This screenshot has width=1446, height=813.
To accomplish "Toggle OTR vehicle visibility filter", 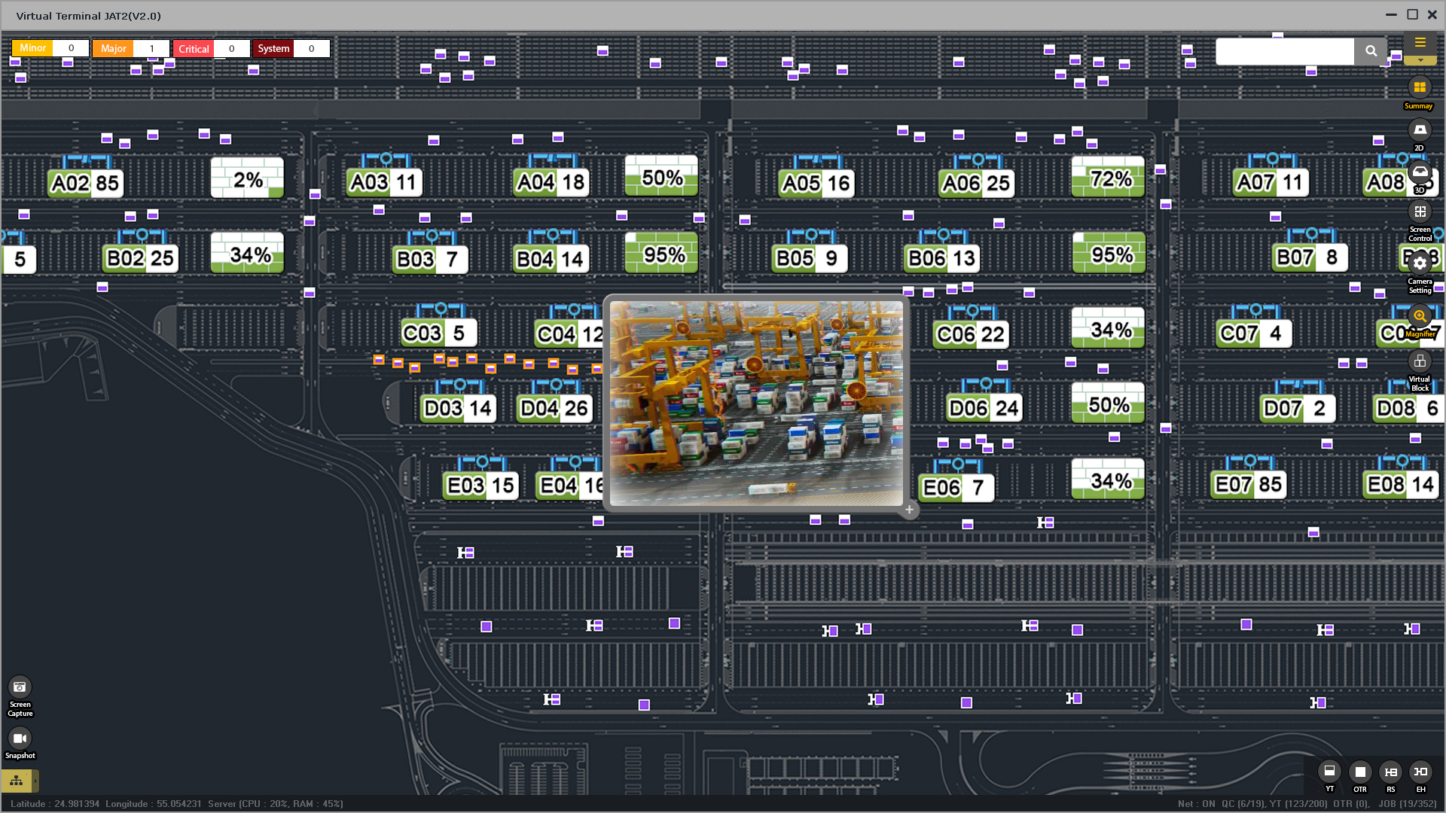I will 1360,772.
